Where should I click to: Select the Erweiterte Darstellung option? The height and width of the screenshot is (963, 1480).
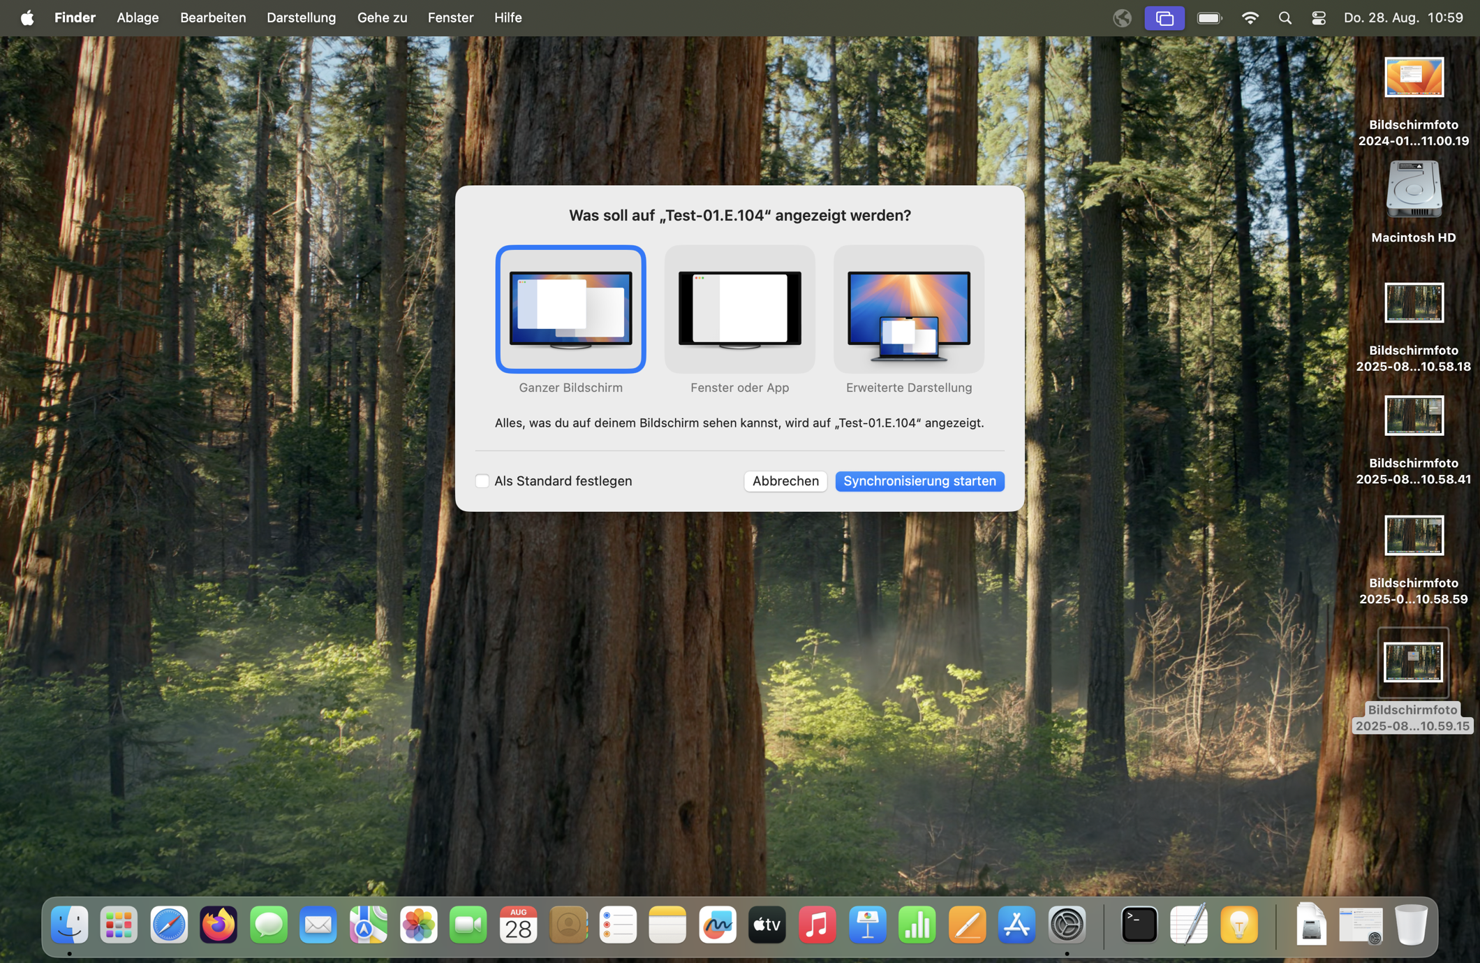click(x=908, y=309)
